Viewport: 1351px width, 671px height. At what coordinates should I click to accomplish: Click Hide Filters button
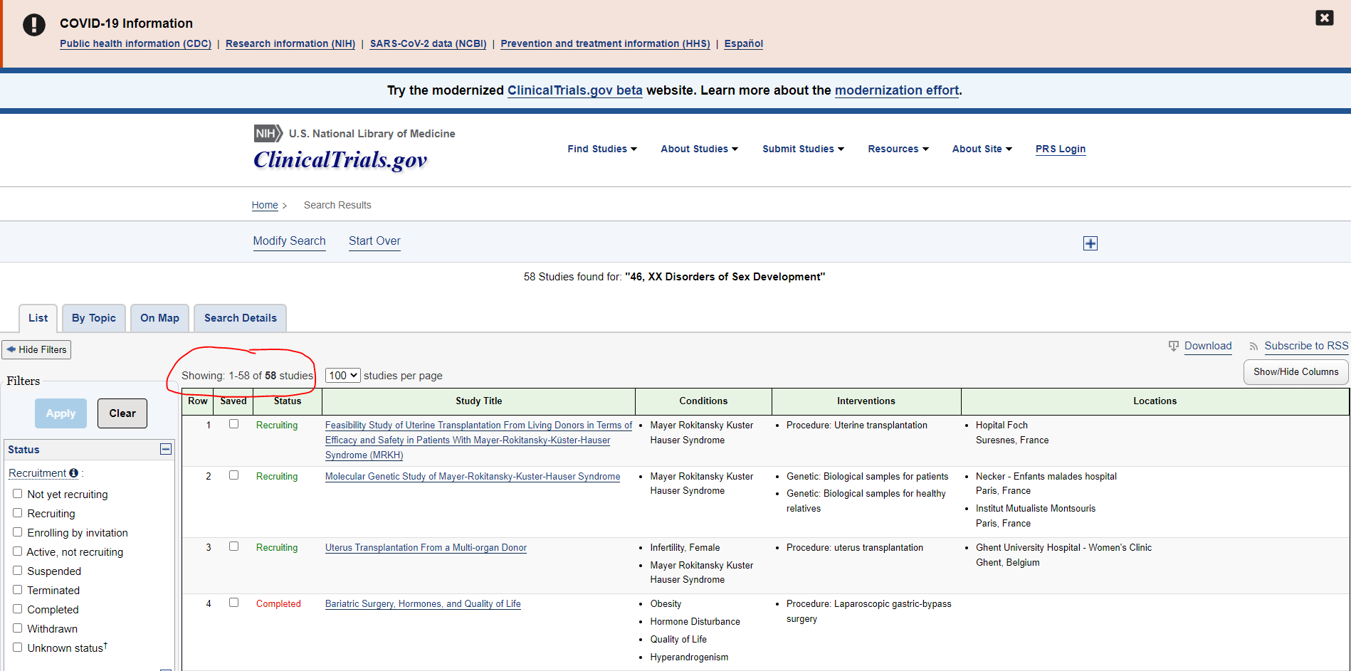pyautogui.click(x=36, y=349)
